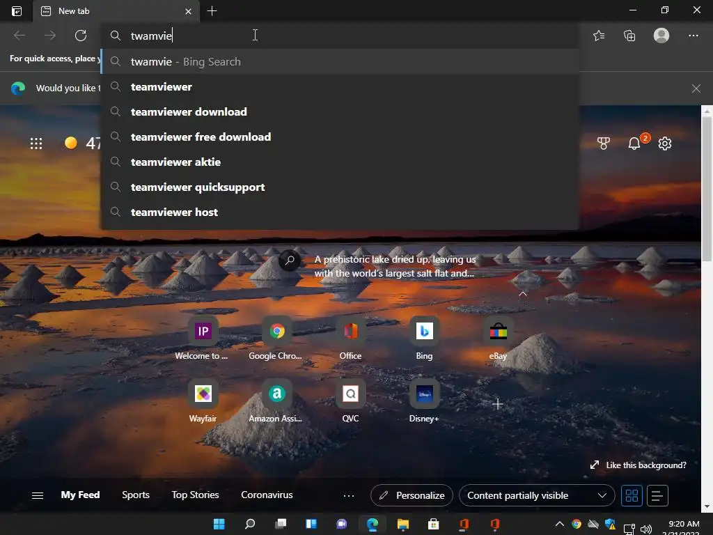The image size is (713, 535).
Task: Select 'twamvie - Bing Search' suggestion
Action: click(340, 61)
